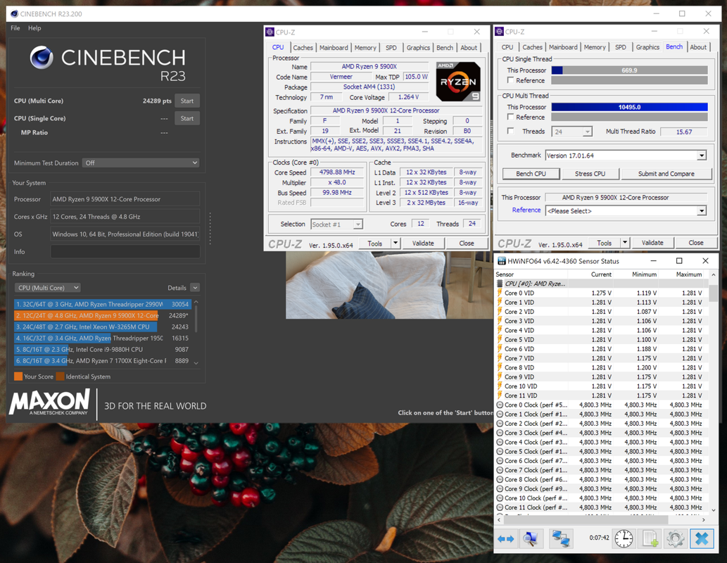Click Bench CPU button
The width and height of the screenshot is (727, 563).
(x=531, y=173)
